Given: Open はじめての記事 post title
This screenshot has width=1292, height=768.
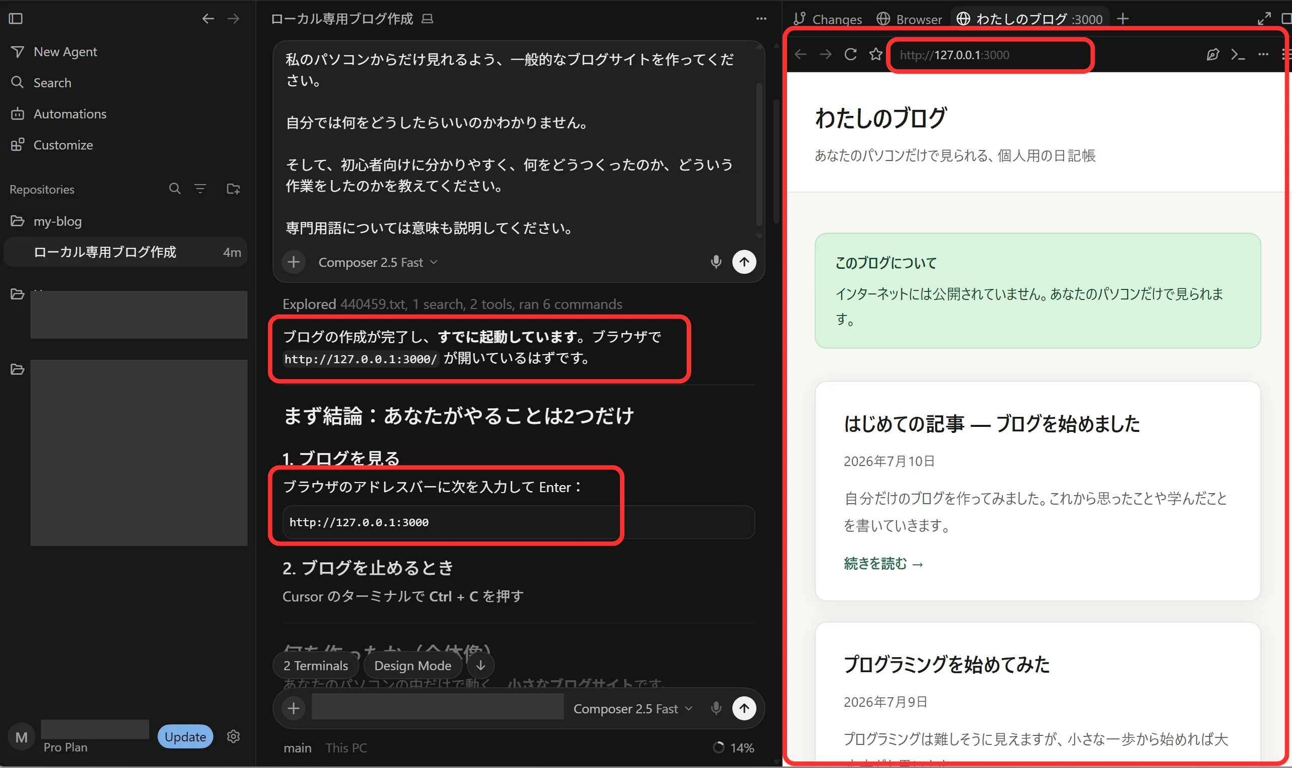Looking at the screenshot, I should tap(992, 423).
